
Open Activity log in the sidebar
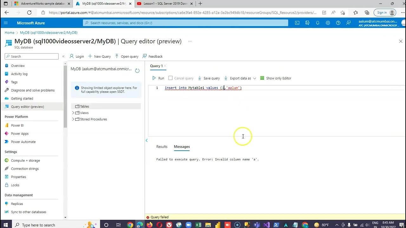tap(19, 74)
